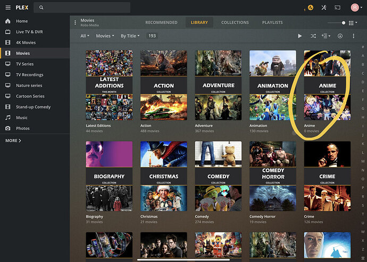Open the By Title sort dropdown
This screenshot has height=262, width=367.
pyautogui.click(x=130, y=36)
